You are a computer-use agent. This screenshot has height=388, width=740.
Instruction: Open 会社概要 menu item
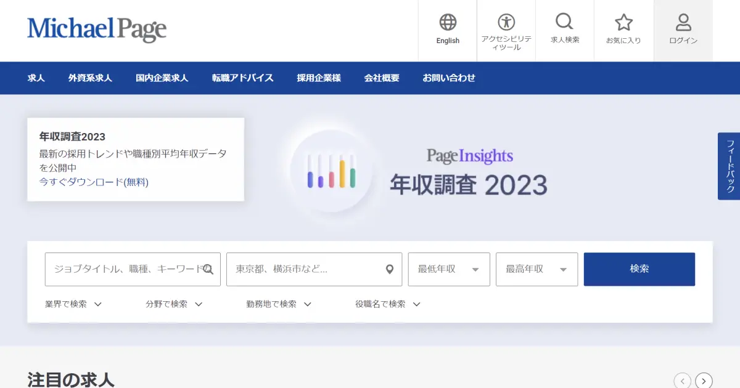pos(382,78)
